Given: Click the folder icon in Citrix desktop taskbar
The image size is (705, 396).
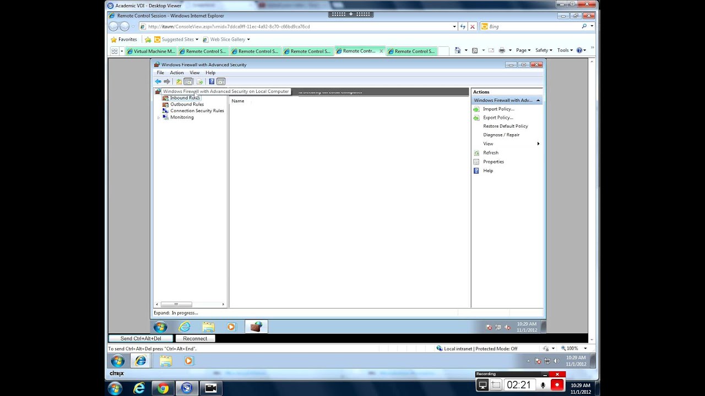Looking at the screenshot, I should [166, 361].
